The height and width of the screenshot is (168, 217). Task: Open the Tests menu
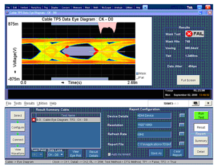(x=18, y=103)
